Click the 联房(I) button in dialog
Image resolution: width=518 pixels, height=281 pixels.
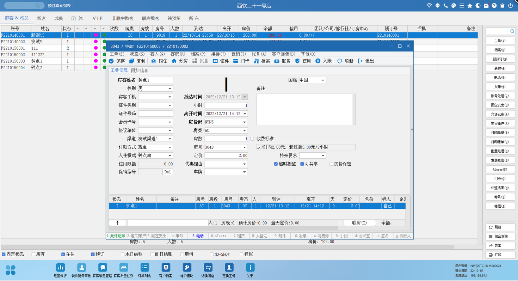(x=359, y=223)
